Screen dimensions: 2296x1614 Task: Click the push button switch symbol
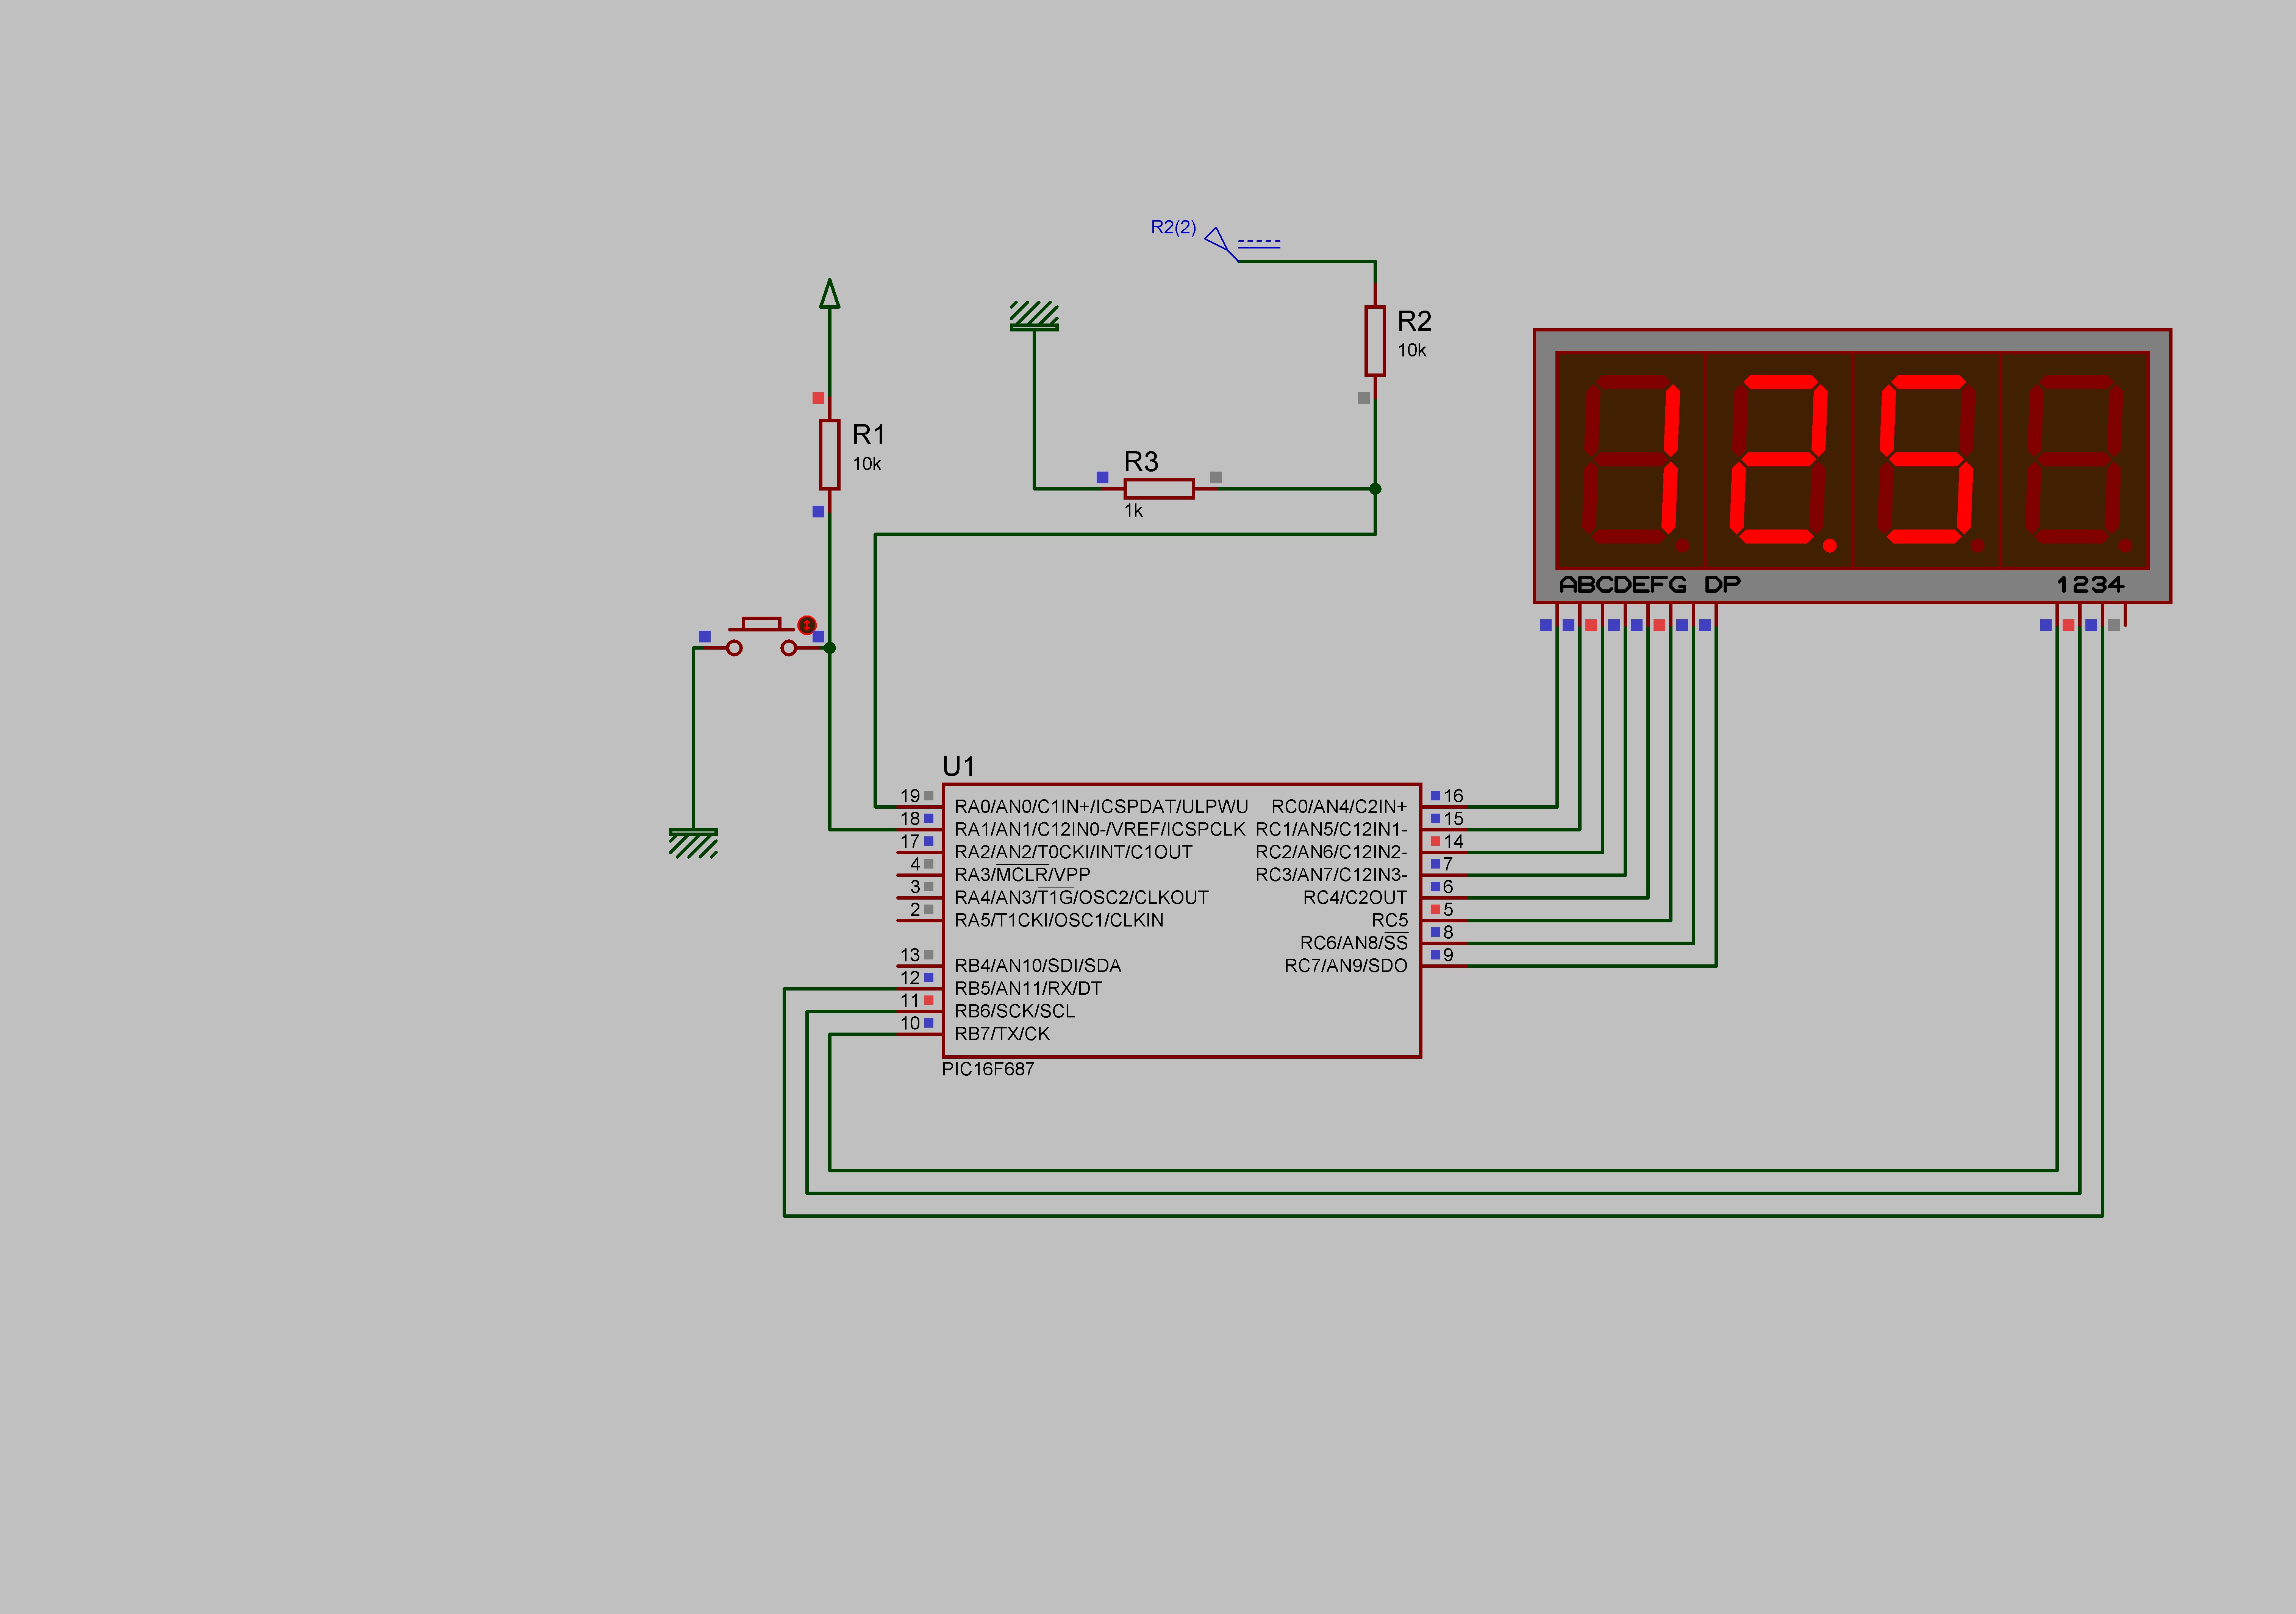coord(762,637)
